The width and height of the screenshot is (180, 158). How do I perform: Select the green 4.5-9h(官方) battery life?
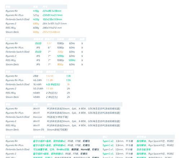coord(53,84)
